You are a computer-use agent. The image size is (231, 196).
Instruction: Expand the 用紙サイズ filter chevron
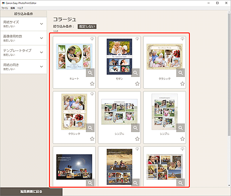coord(42,24)
